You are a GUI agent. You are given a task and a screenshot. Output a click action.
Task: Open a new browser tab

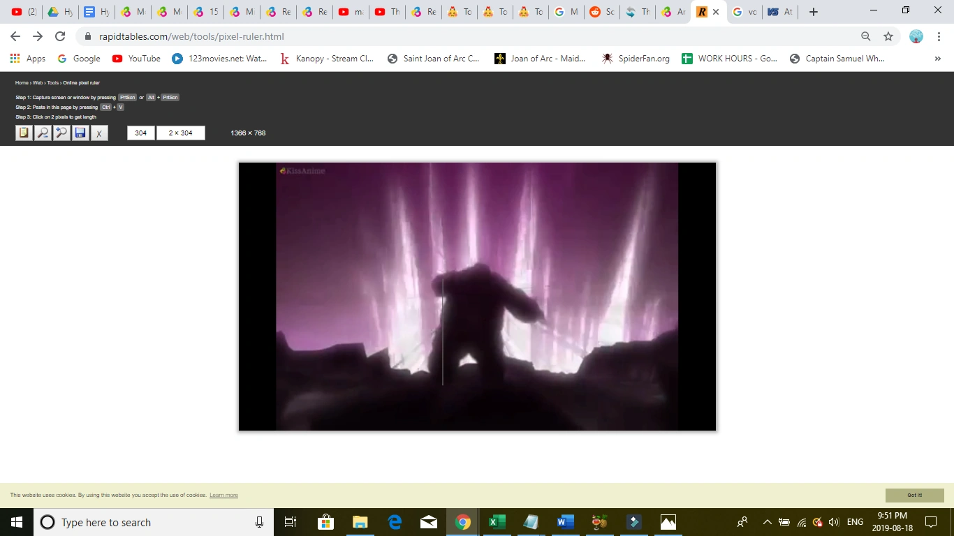point(814,12)
